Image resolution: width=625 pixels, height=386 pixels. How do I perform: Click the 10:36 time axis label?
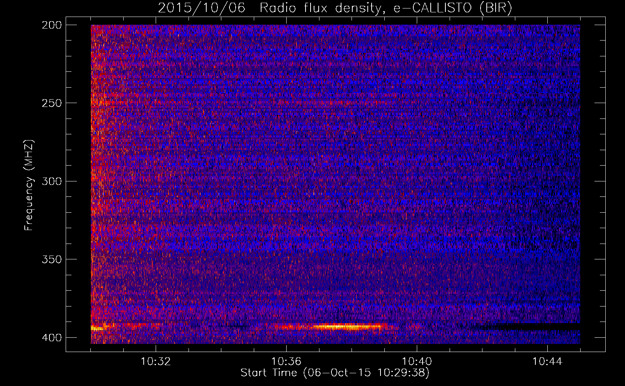(286, 362)
